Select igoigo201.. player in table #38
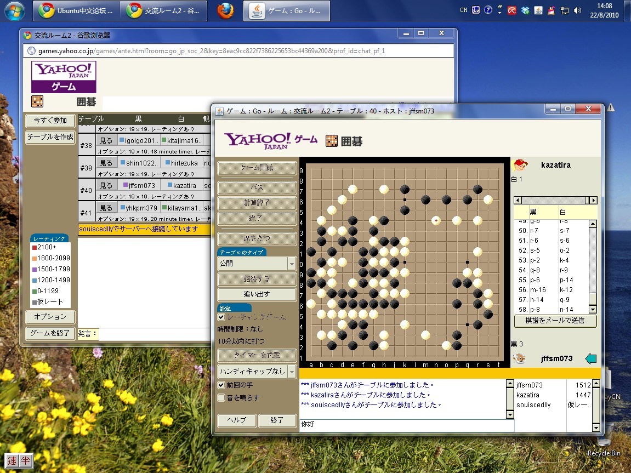Screen dimensions: 631x473 [139, 140]
